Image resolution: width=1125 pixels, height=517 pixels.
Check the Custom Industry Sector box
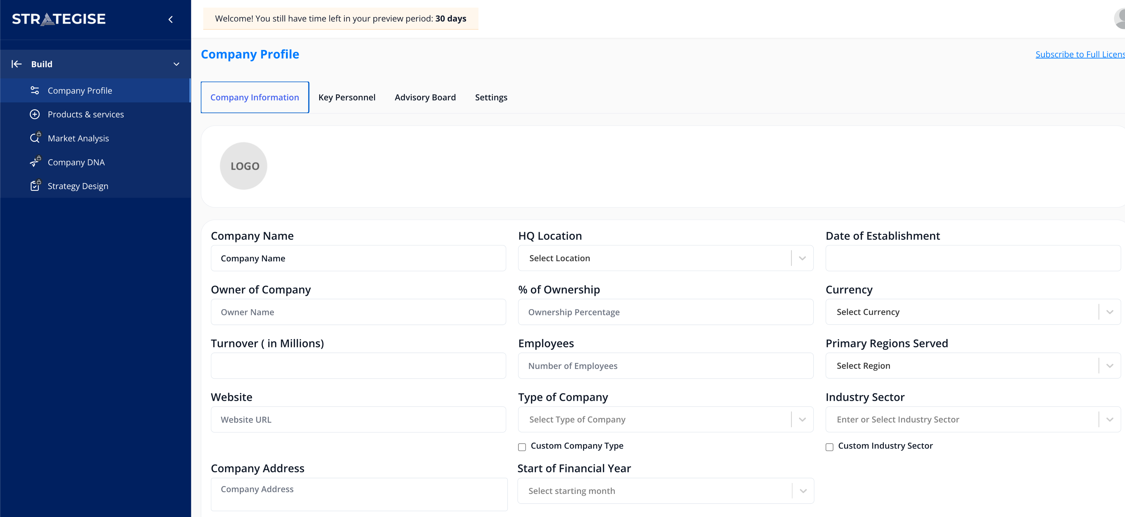830,447
